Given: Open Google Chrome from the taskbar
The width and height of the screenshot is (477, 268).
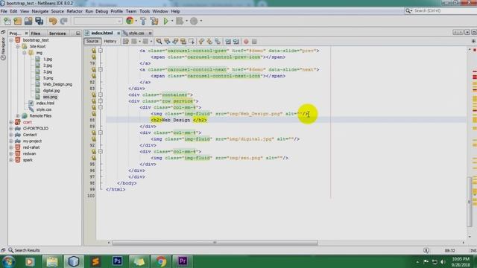Looking at the screenshot, I should point(161,261).
